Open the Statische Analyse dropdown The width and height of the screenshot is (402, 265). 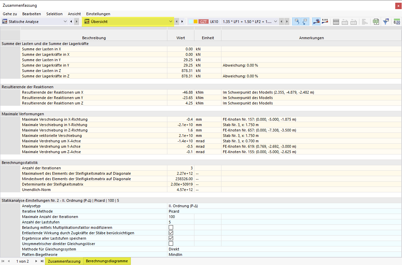pos(65,22)
